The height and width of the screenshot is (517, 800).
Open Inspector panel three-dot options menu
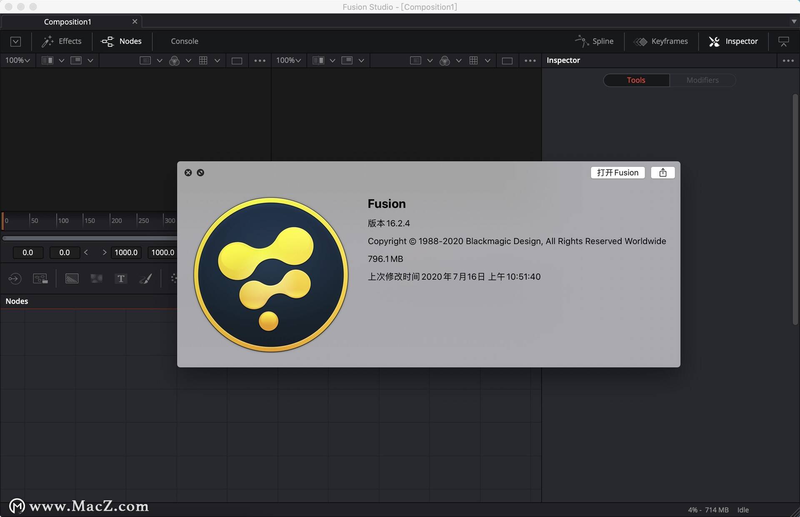(x=788, y=61)
